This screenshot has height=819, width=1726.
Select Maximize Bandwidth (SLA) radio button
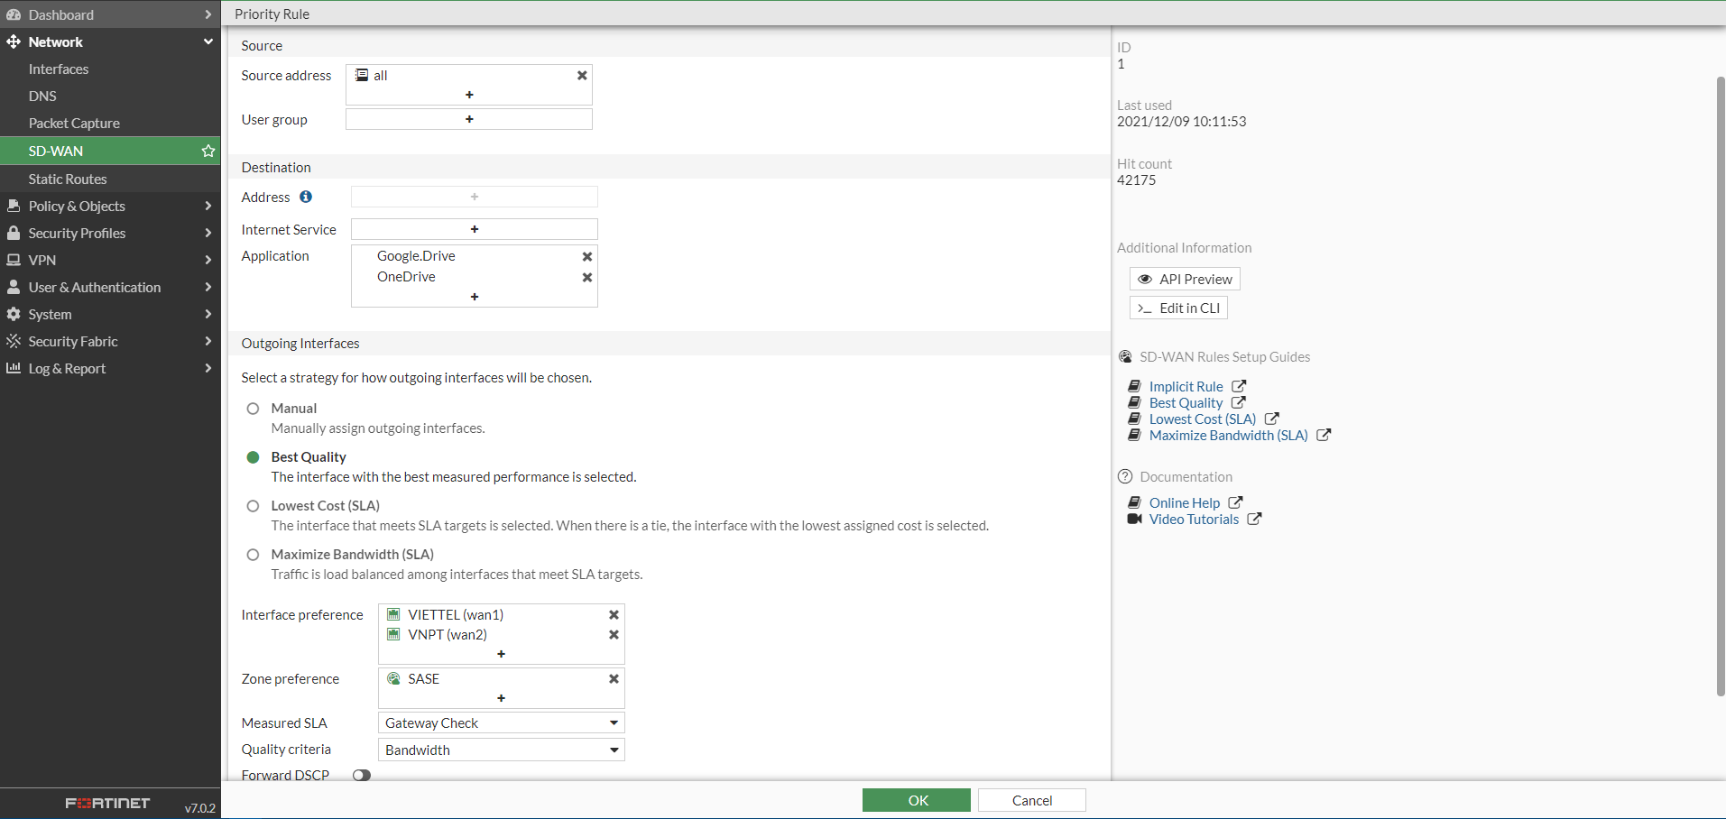[254, 555]
